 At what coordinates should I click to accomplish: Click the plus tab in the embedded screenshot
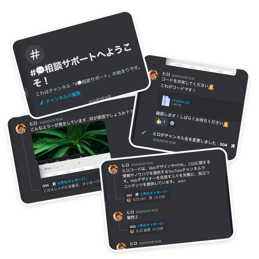click(79, 163)
